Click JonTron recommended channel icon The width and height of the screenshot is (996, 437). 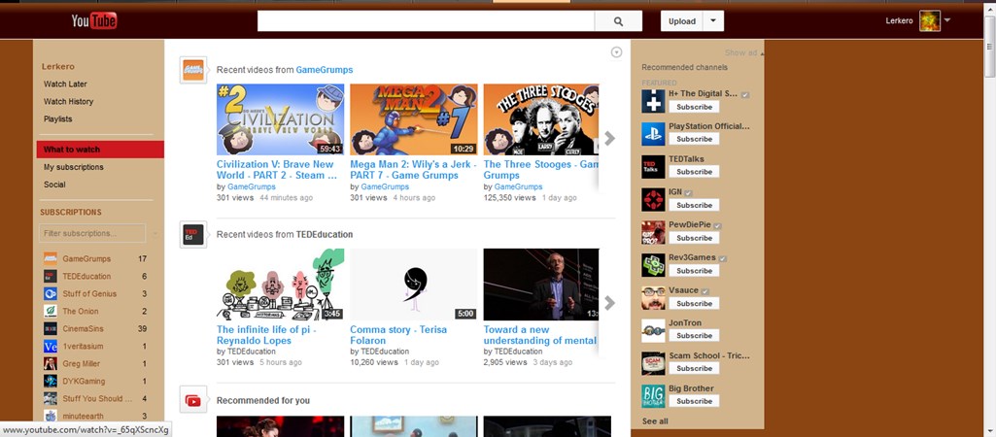[x=653, y=330]
